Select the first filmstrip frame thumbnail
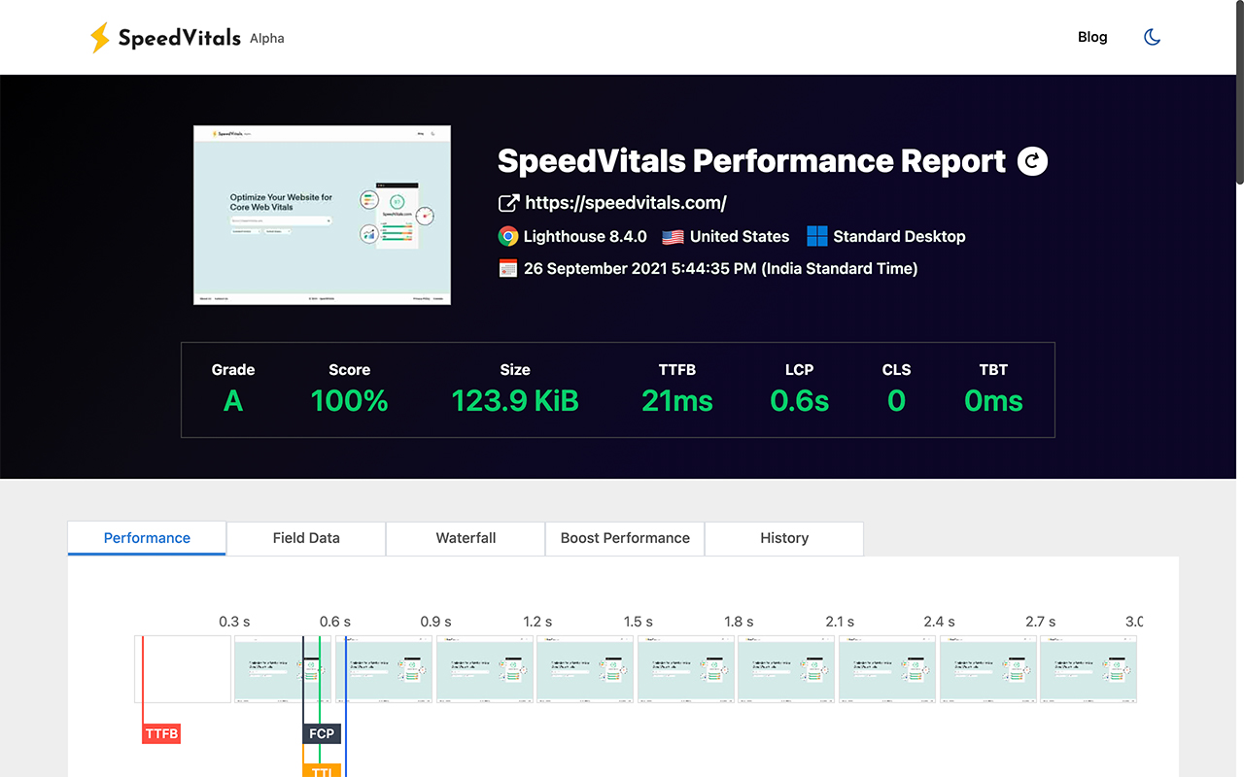The image size is (1244, 777). coord(182,669)
